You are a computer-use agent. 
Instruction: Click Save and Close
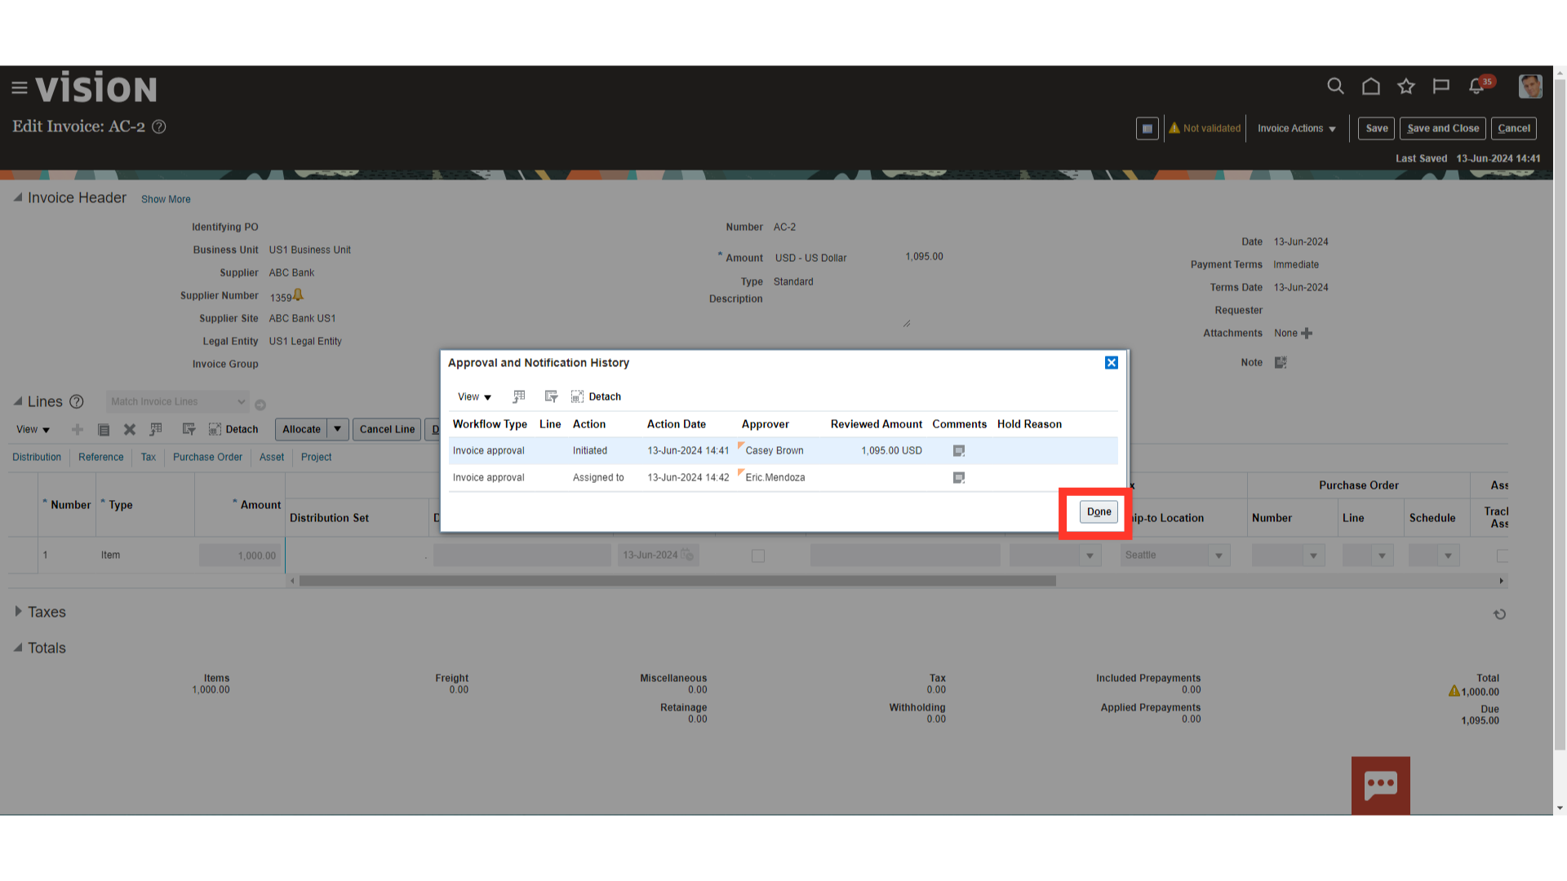[x=1443, y=128]
